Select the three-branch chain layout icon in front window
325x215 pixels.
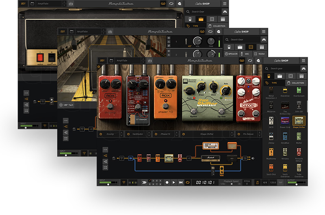[x=105, y=161]
